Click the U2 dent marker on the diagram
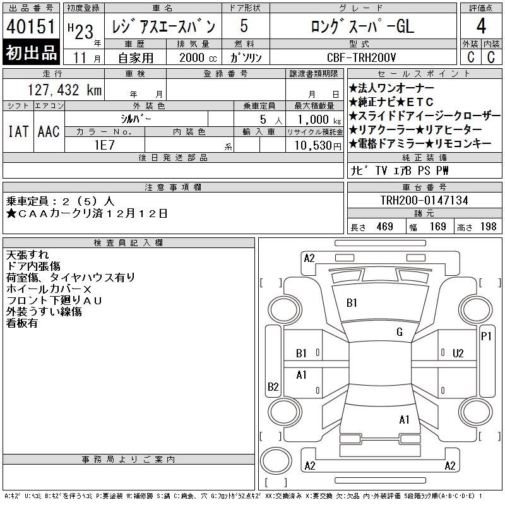The height and width of the screenshot is (505, 505). click(x=458, y=353)
